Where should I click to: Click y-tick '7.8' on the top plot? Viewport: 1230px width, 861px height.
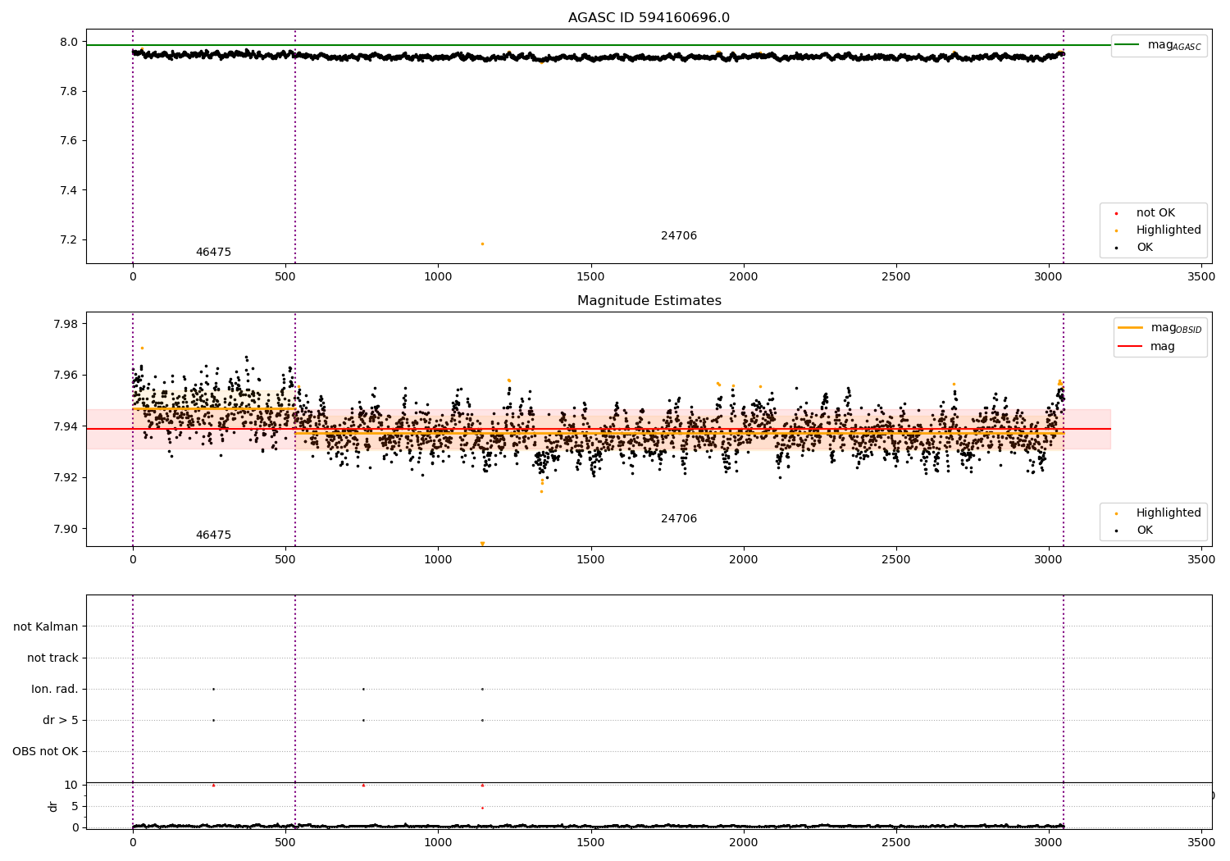(70, 91)
